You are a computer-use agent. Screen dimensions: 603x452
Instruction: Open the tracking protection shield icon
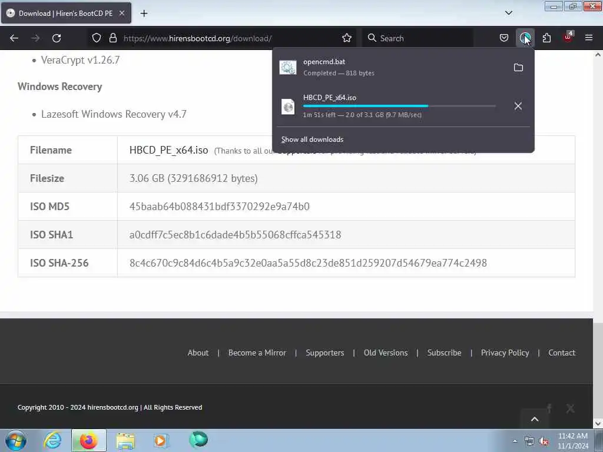pos(97,38)
